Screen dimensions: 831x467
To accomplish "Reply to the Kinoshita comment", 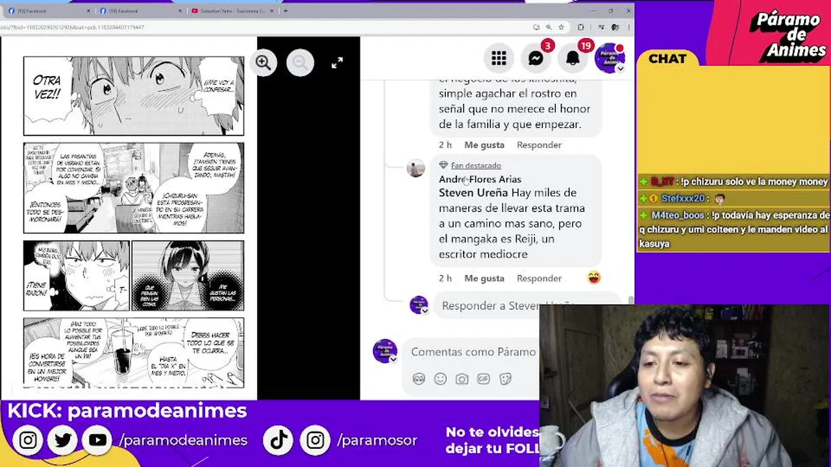I will point(539,145).
